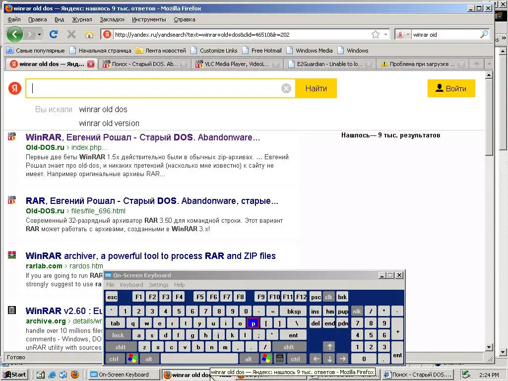Toggle the left alt key
This screenshot has height=381, width=508.
149,359
